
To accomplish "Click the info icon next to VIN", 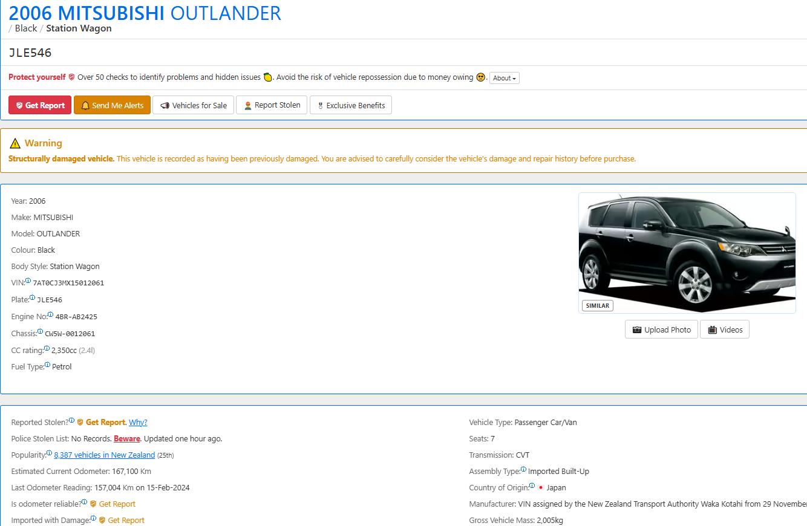I will (x=28, y=281).
